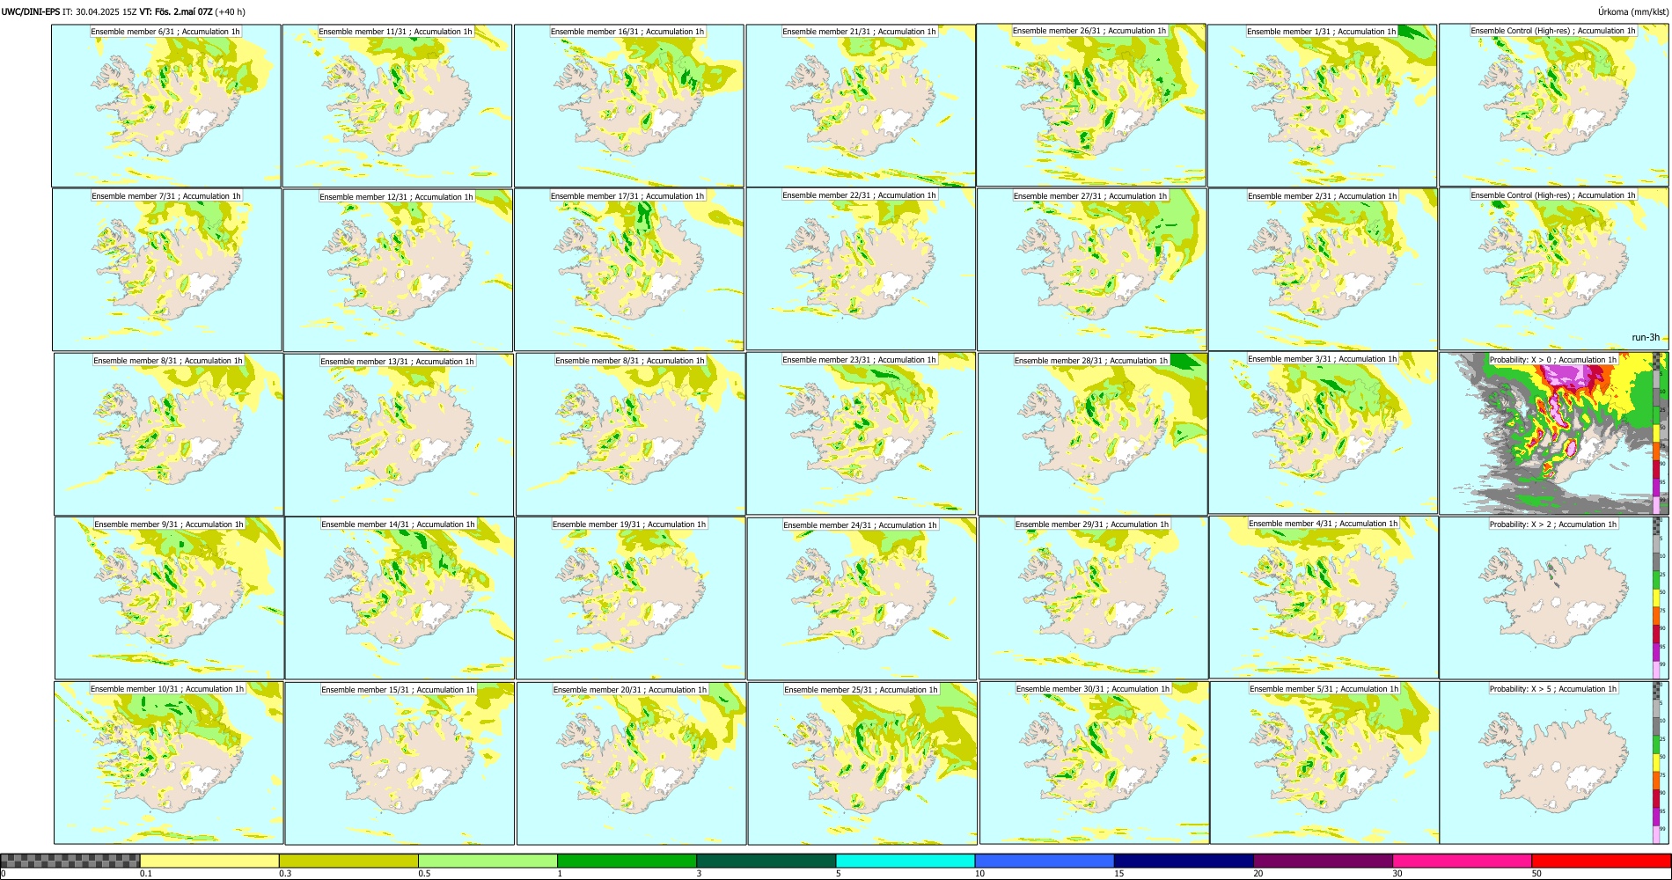1672x880 pixels.
Task: Pick the purple 20–30 legend swatch
Action: point(1323,861)
